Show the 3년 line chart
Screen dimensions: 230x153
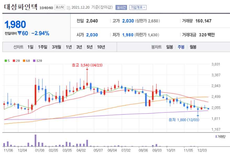click(79, 47)
